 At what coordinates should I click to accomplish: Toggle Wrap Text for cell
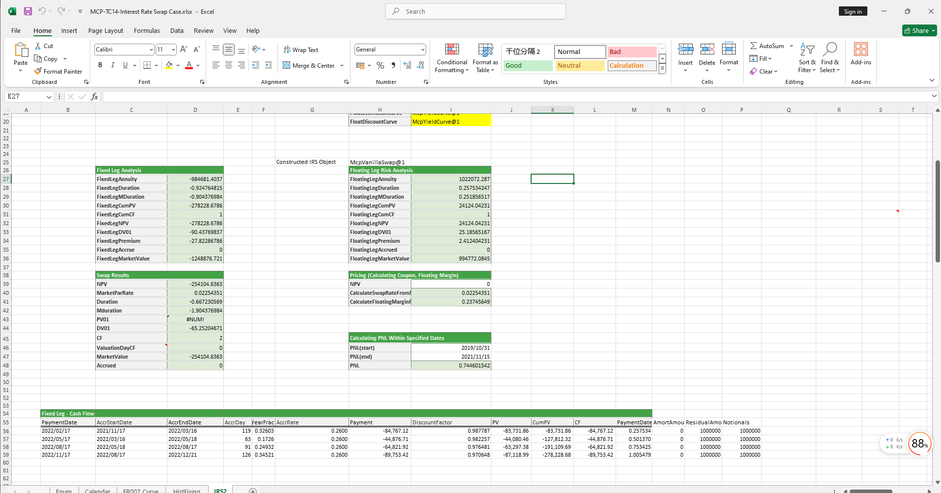300,50
